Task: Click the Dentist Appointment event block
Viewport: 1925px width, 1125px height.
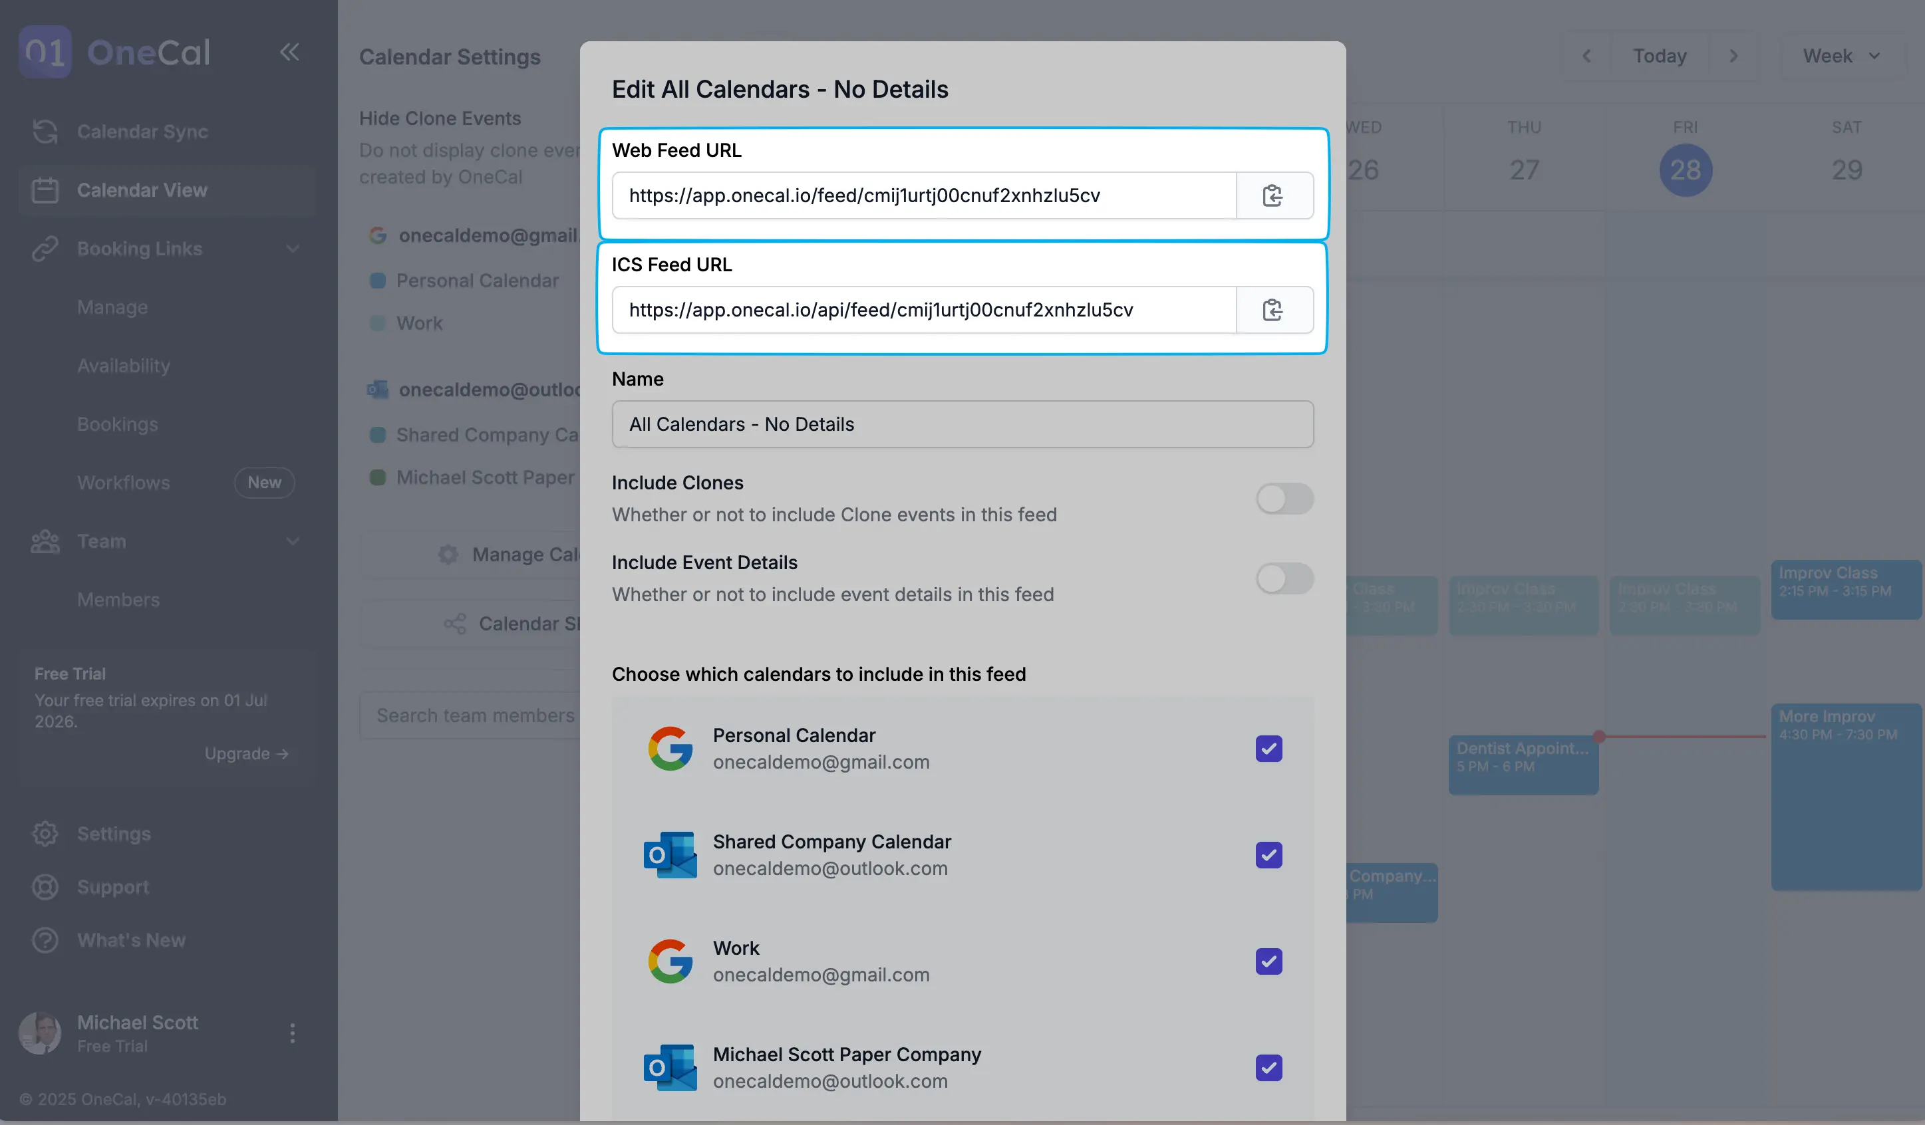Action: pos(1522,764)
